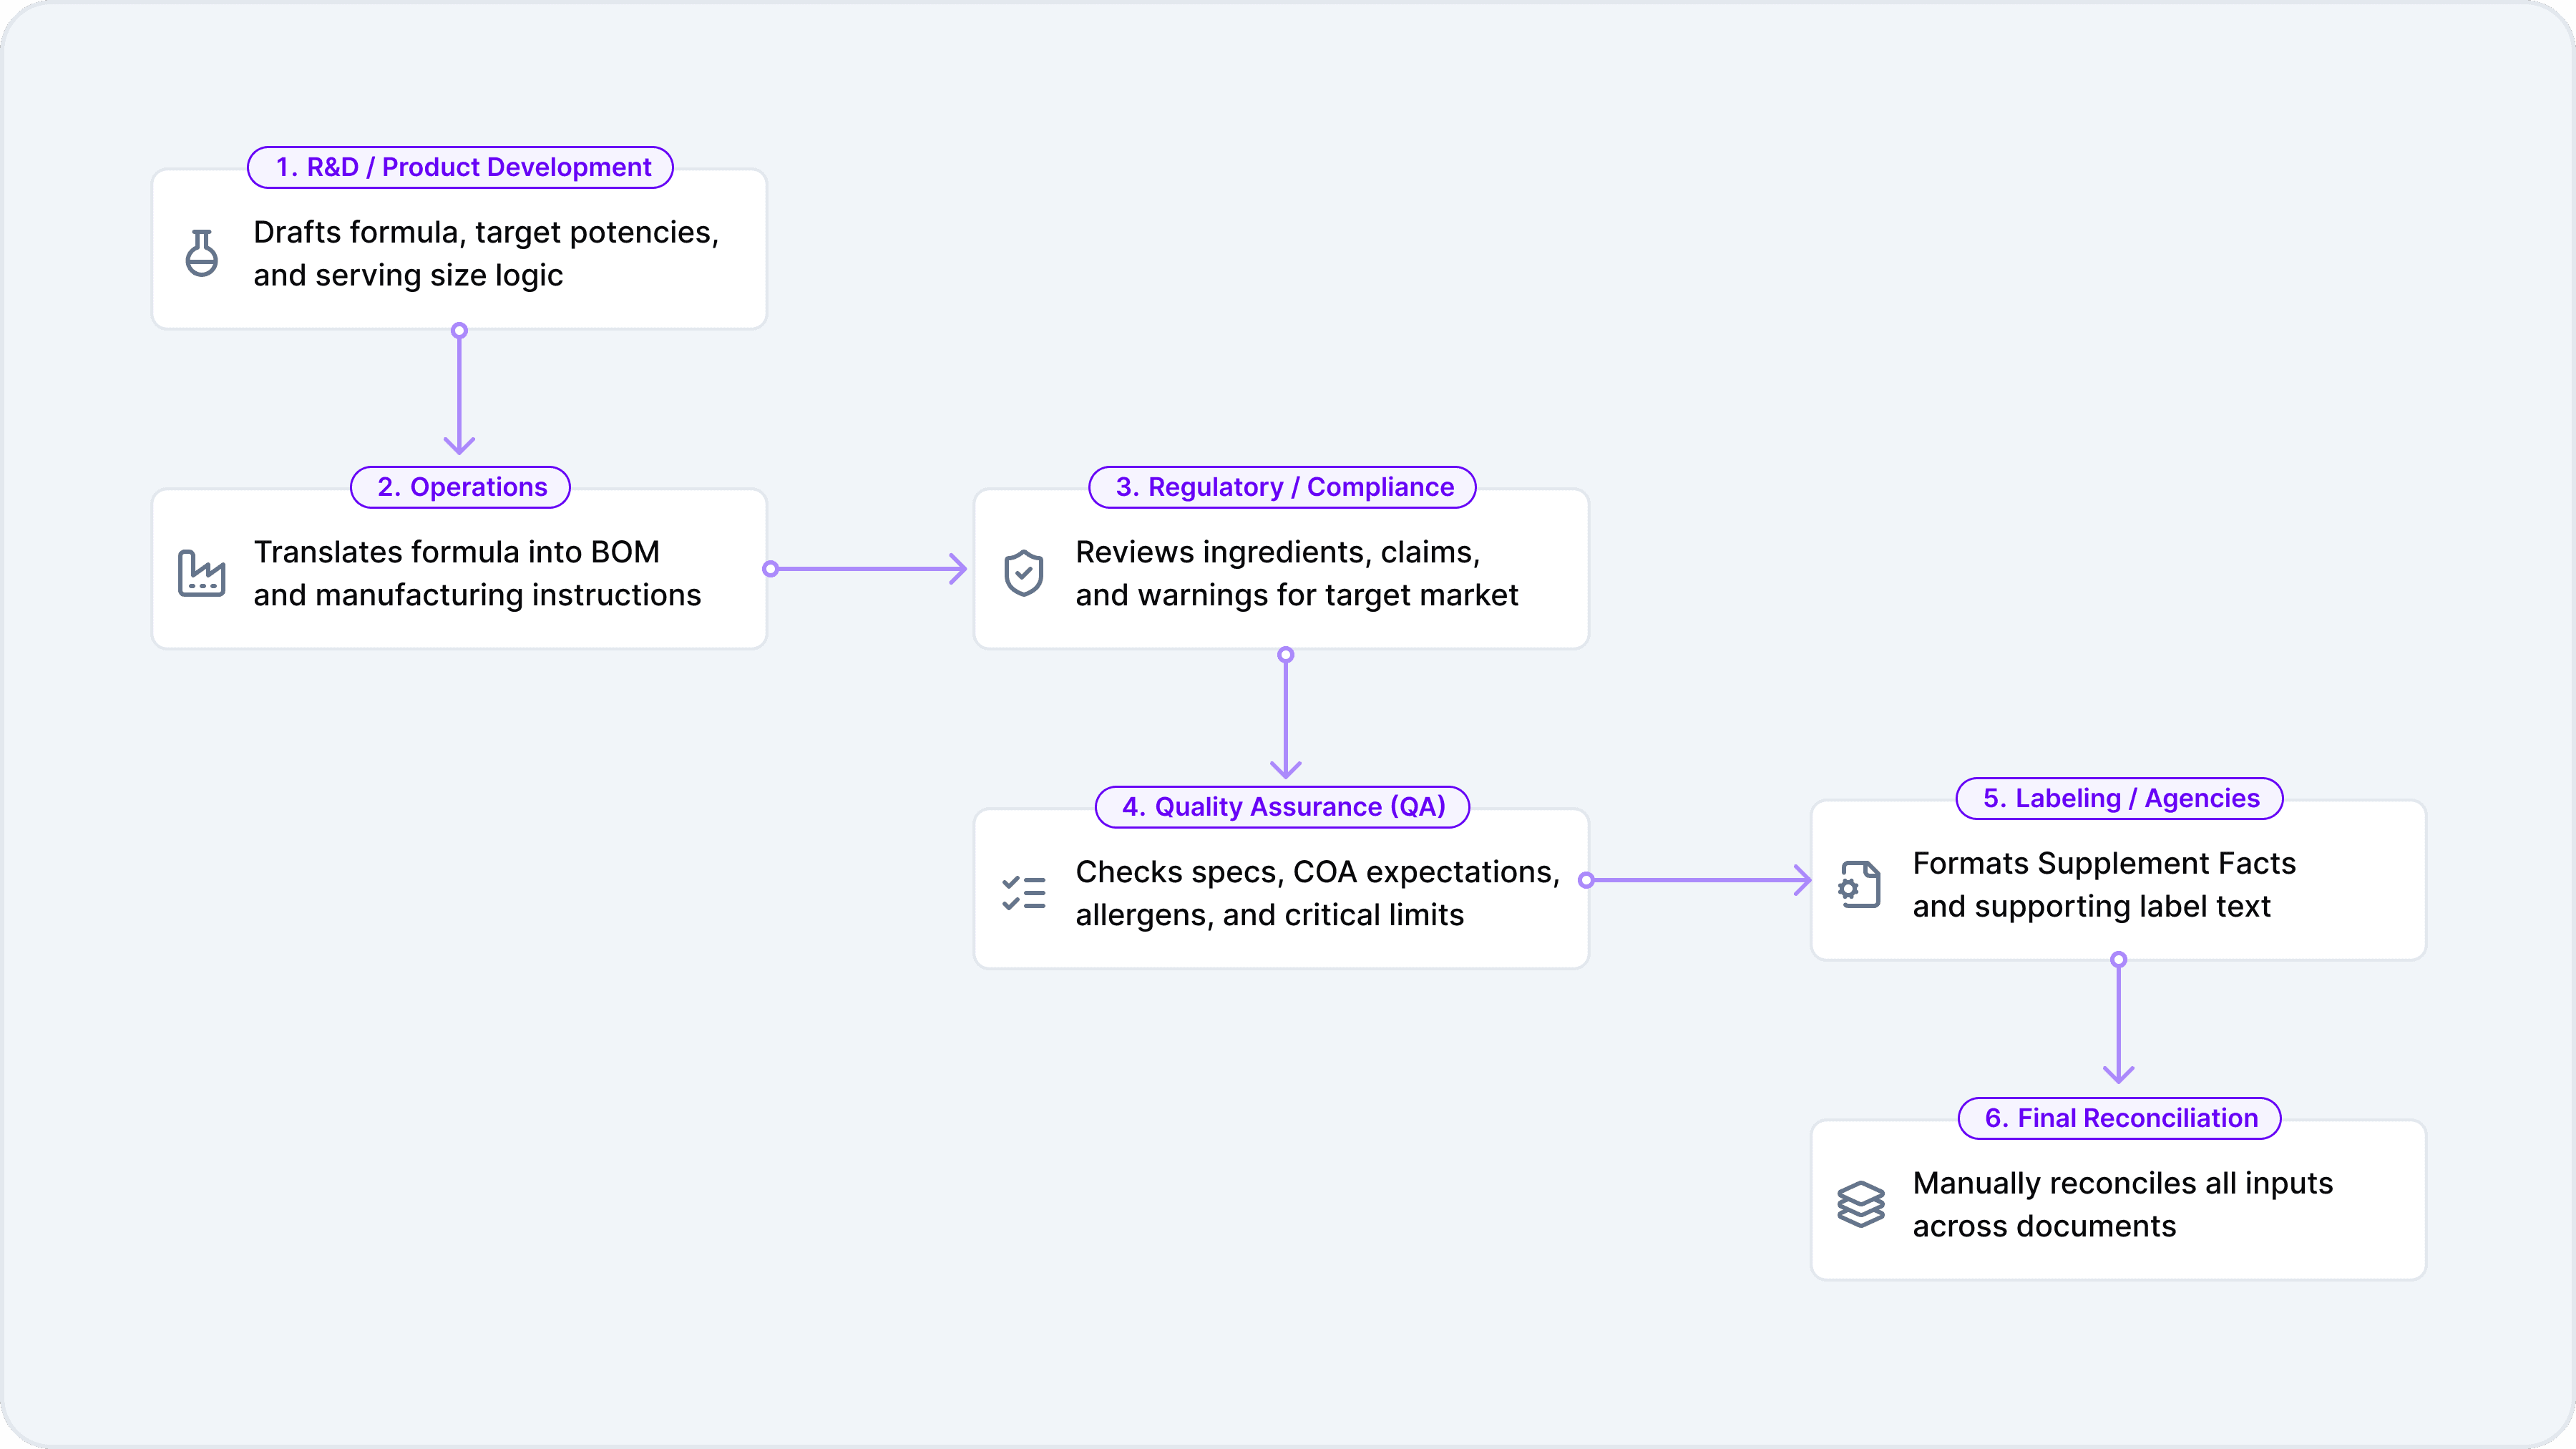Select the "2. Operations" step label
This screenshot has width=2576, height=1449.
461,487
